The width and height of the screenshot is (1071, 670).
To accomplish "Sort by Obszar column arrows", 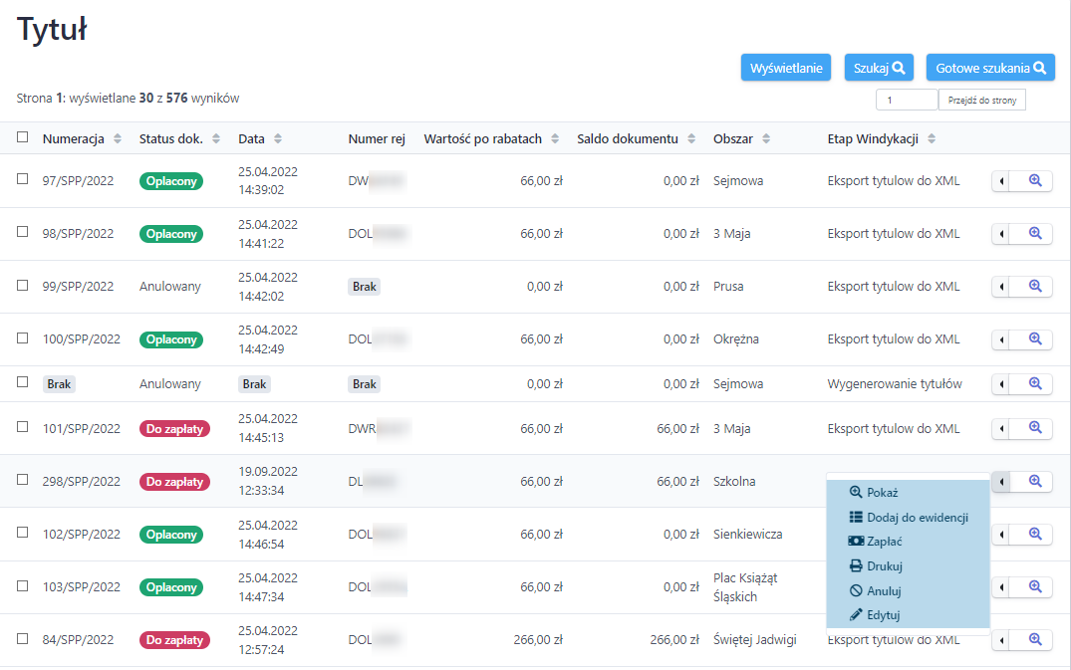I will pos(766,138).
